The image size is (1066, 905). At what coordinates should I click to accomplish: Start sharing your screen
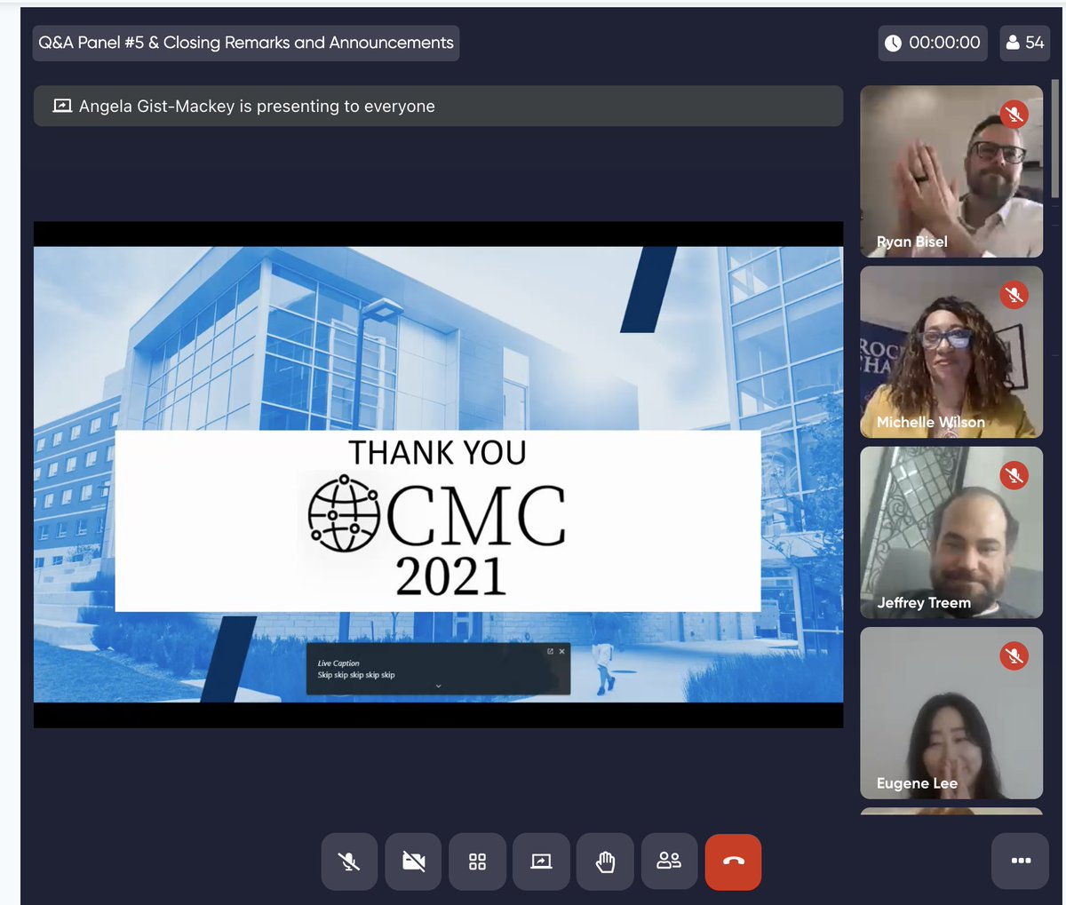[x=541, y=861]
